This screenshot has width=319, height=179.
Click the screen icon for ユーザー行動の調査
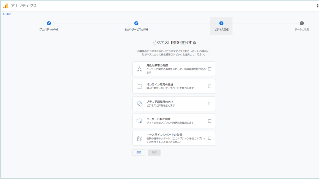[140, 121]
